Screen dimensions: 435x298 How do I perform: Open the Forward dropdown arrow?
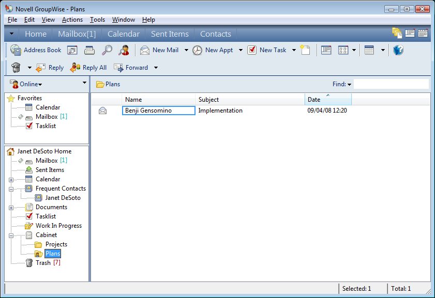click(156, 68)
